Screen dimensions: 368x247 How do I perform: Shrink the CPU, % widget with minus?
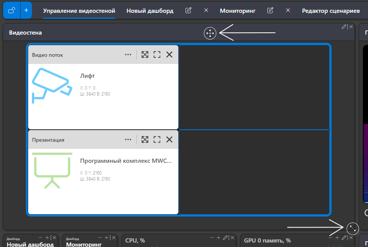[212, 238]
